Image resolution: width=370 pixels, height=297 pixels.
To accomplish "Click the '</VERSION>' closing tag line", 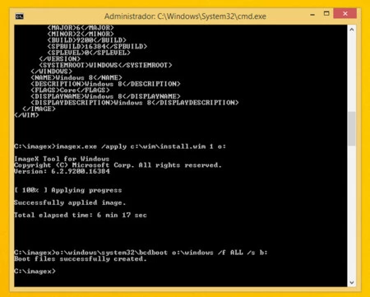I will click(60, 59).
